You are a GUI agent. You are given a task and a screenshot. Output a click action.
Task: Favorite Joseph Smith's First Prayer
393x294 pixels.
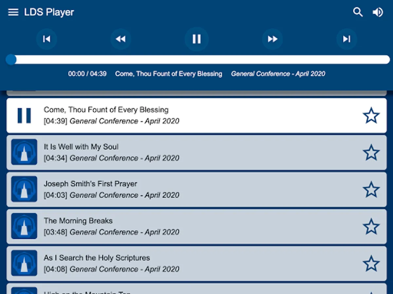tap(371, 189)
